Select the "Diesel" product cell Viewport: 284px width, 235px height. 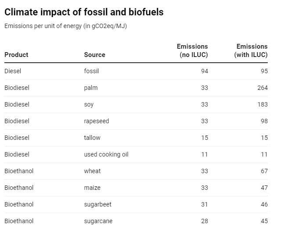click(x=13, y=71)
